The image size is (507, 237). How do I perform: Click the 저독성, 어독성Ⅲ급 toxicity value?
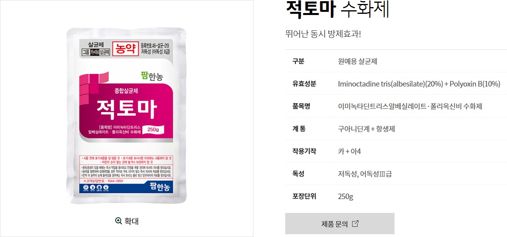(x=365, y=174)
